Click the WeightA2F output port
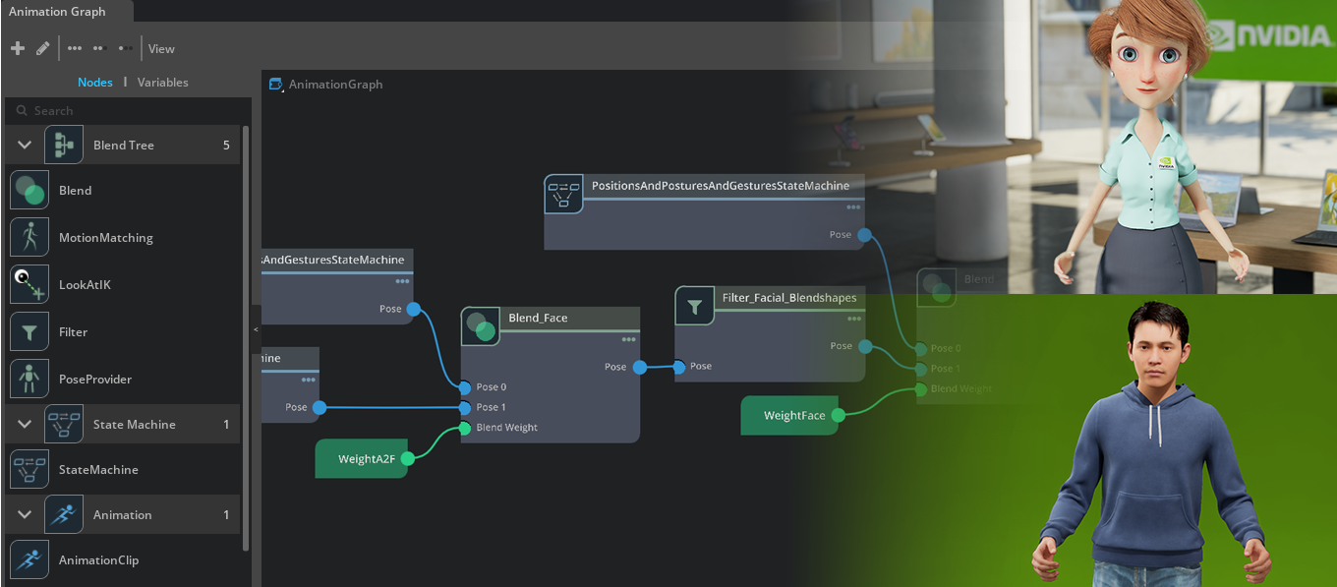 (410, 458)
